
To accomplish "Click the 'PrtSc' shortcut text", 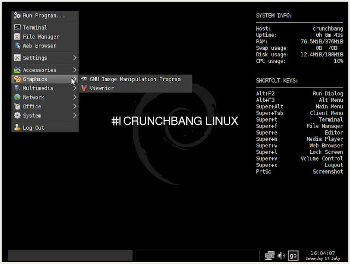I will coord(264,171).
